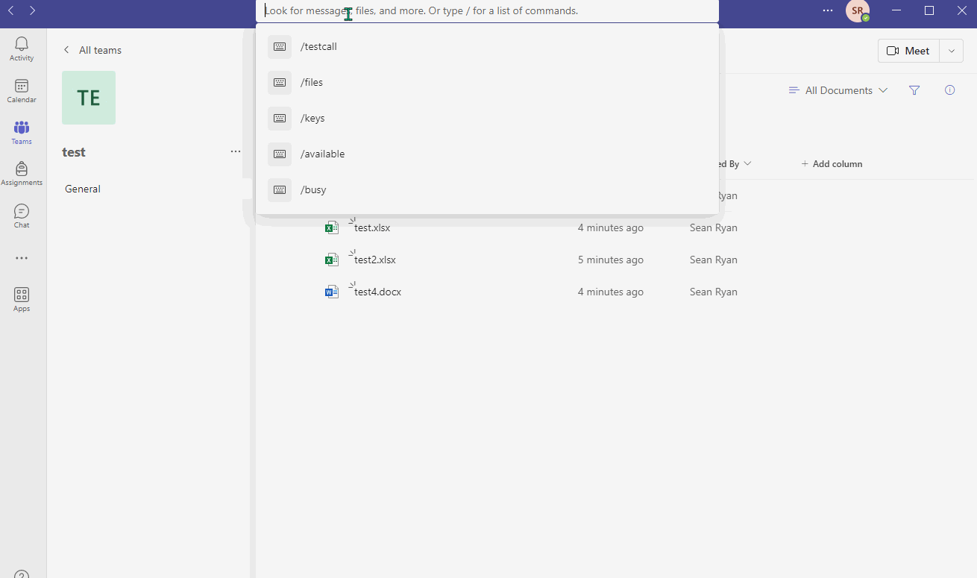Choose the /available command
Image resolution: width=977 pixels, height=578 pixels.
coord(487,154)
